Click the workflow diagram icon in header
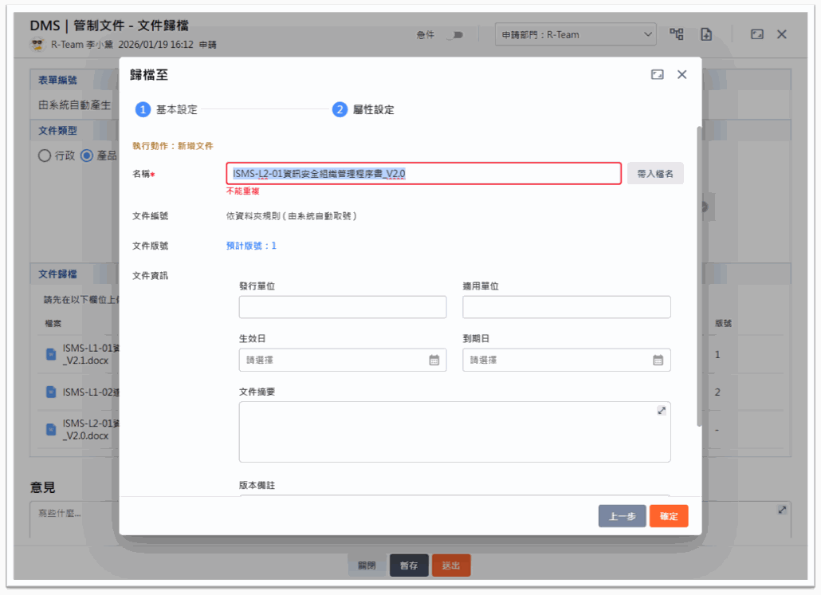The width and height of the screenshot is (821, 595). (x=677, y=34)
